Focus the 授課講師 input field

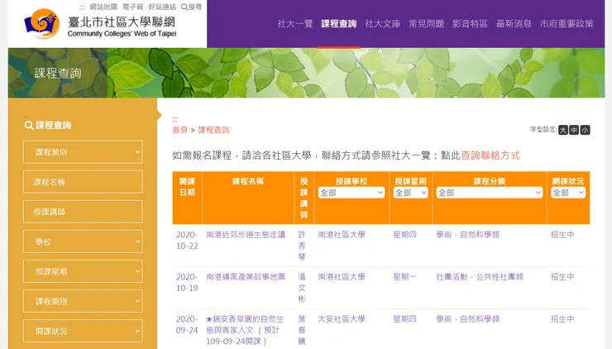(x=83, y=212)
